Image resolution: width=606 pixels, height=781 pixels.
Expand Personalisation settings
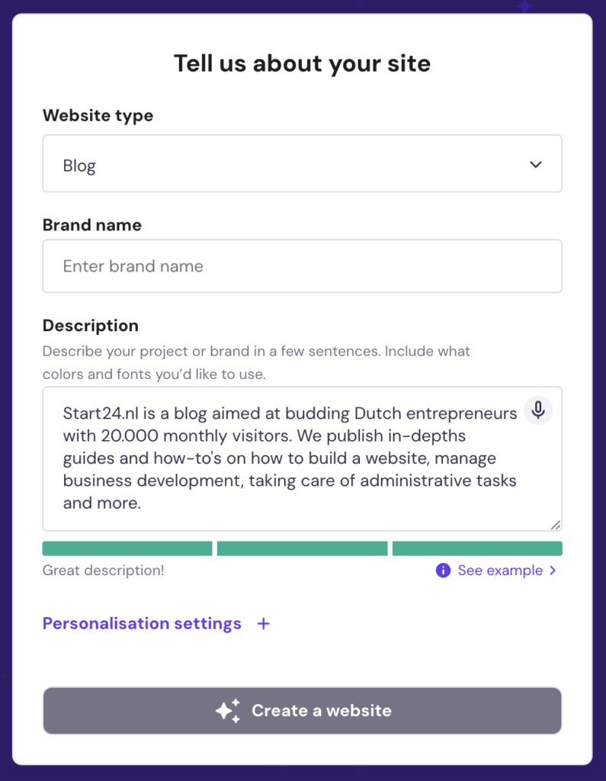tap(142, 624)
